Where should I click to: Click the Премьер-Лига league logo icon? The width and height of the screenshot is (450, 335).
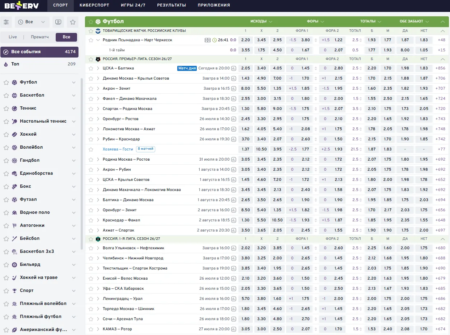(x=98, y=59)
